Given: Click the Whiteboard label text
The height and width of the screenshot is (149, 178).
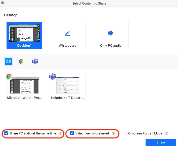Looking at the screenshot, I should click(x=67, y=46).
